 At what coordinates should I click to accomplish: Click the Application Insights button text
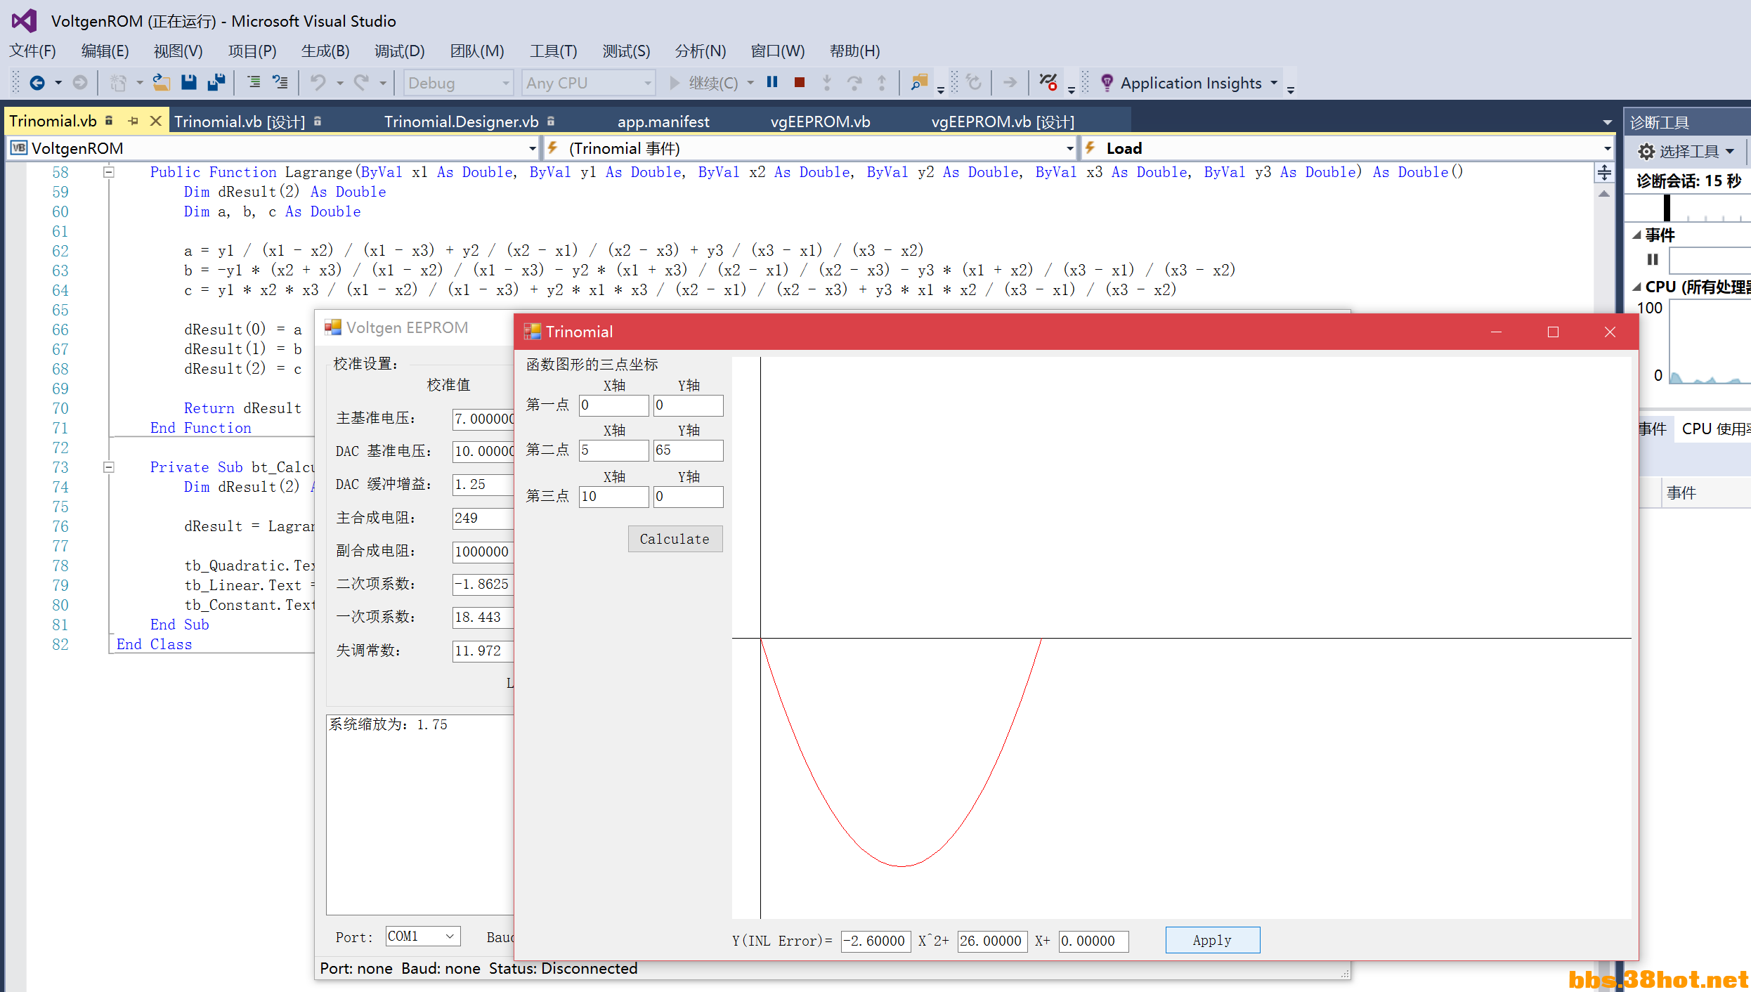[1190, 83]
